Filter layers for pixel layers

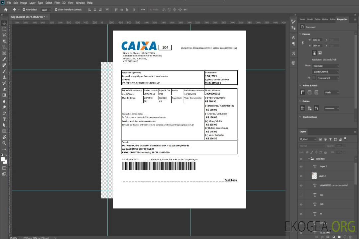[x=320, y=139]
